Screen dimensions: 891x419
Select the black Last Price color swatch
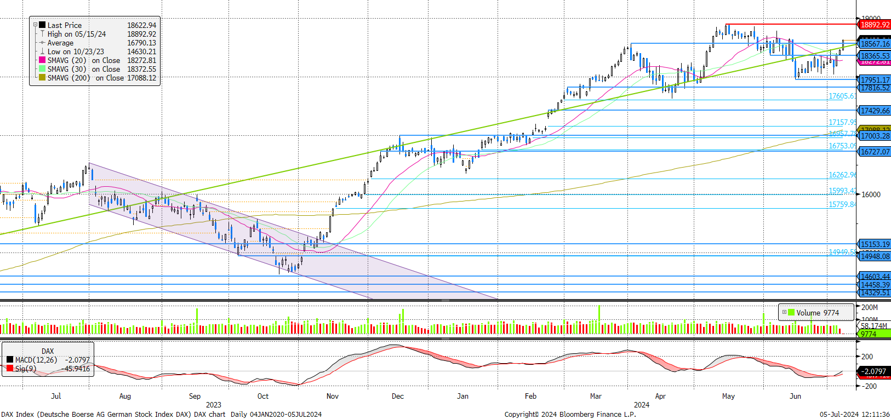coord(42,25)
